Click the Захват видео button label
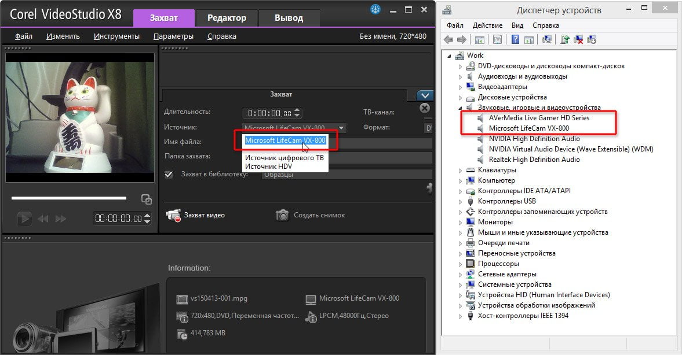Viewport: 682px width, 355px height. pos(205,215)
